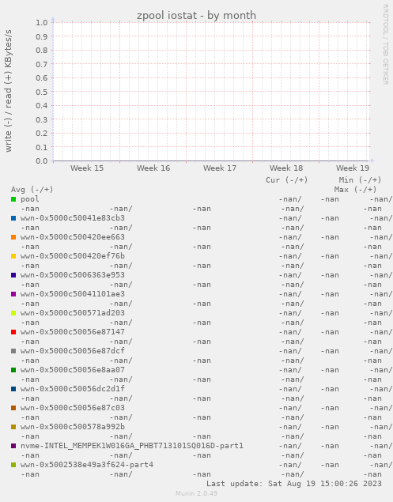Select the wwn-0x5000c500578a992b legend label
393x502 pixels.
(x=73, y=427)
